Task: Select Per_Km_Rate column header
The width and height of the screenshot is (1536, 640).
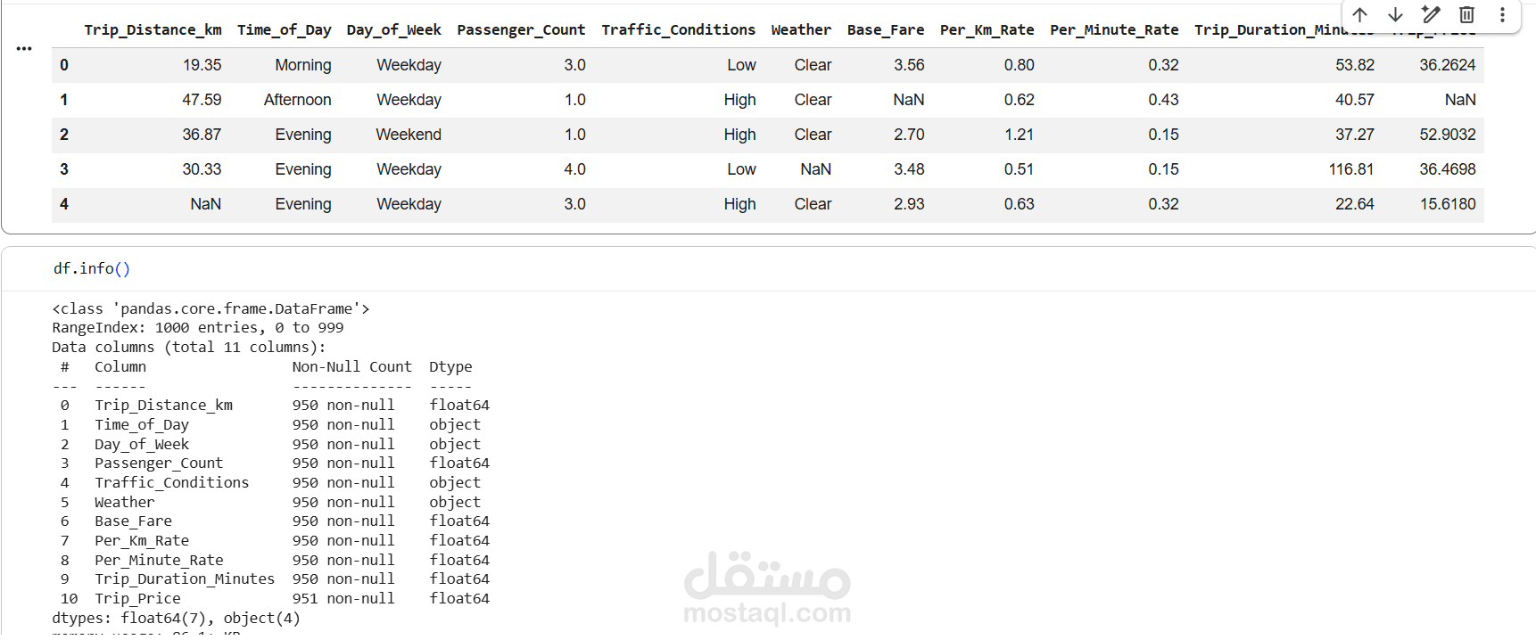Action: [987, 29]
